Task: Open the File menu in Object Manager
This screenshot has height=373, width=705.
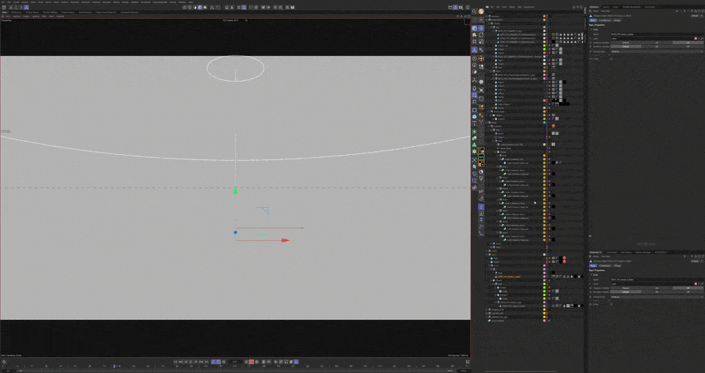Action: coord(492,7)
